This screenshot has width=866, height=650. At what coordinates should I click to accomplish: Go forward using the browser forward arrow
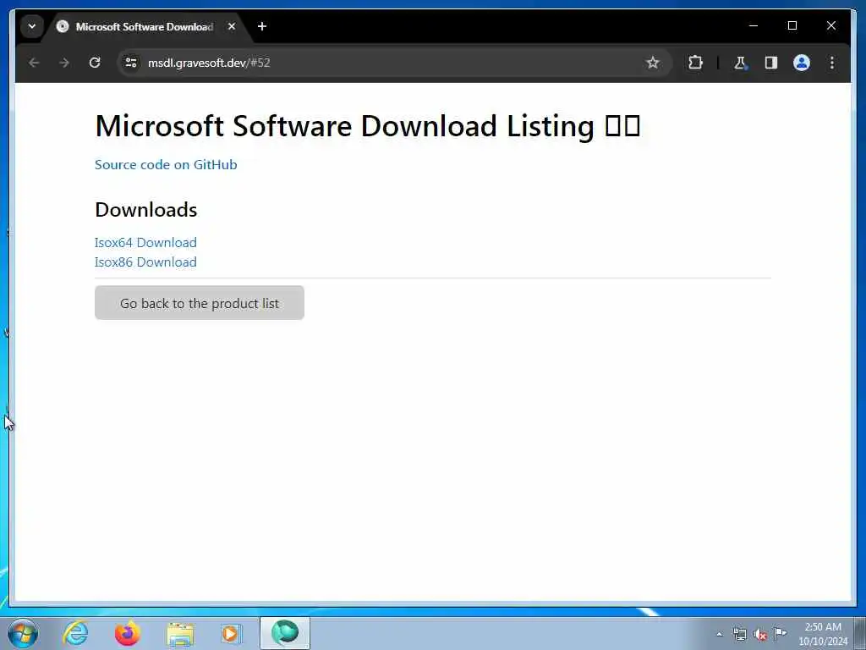(64, 63)
